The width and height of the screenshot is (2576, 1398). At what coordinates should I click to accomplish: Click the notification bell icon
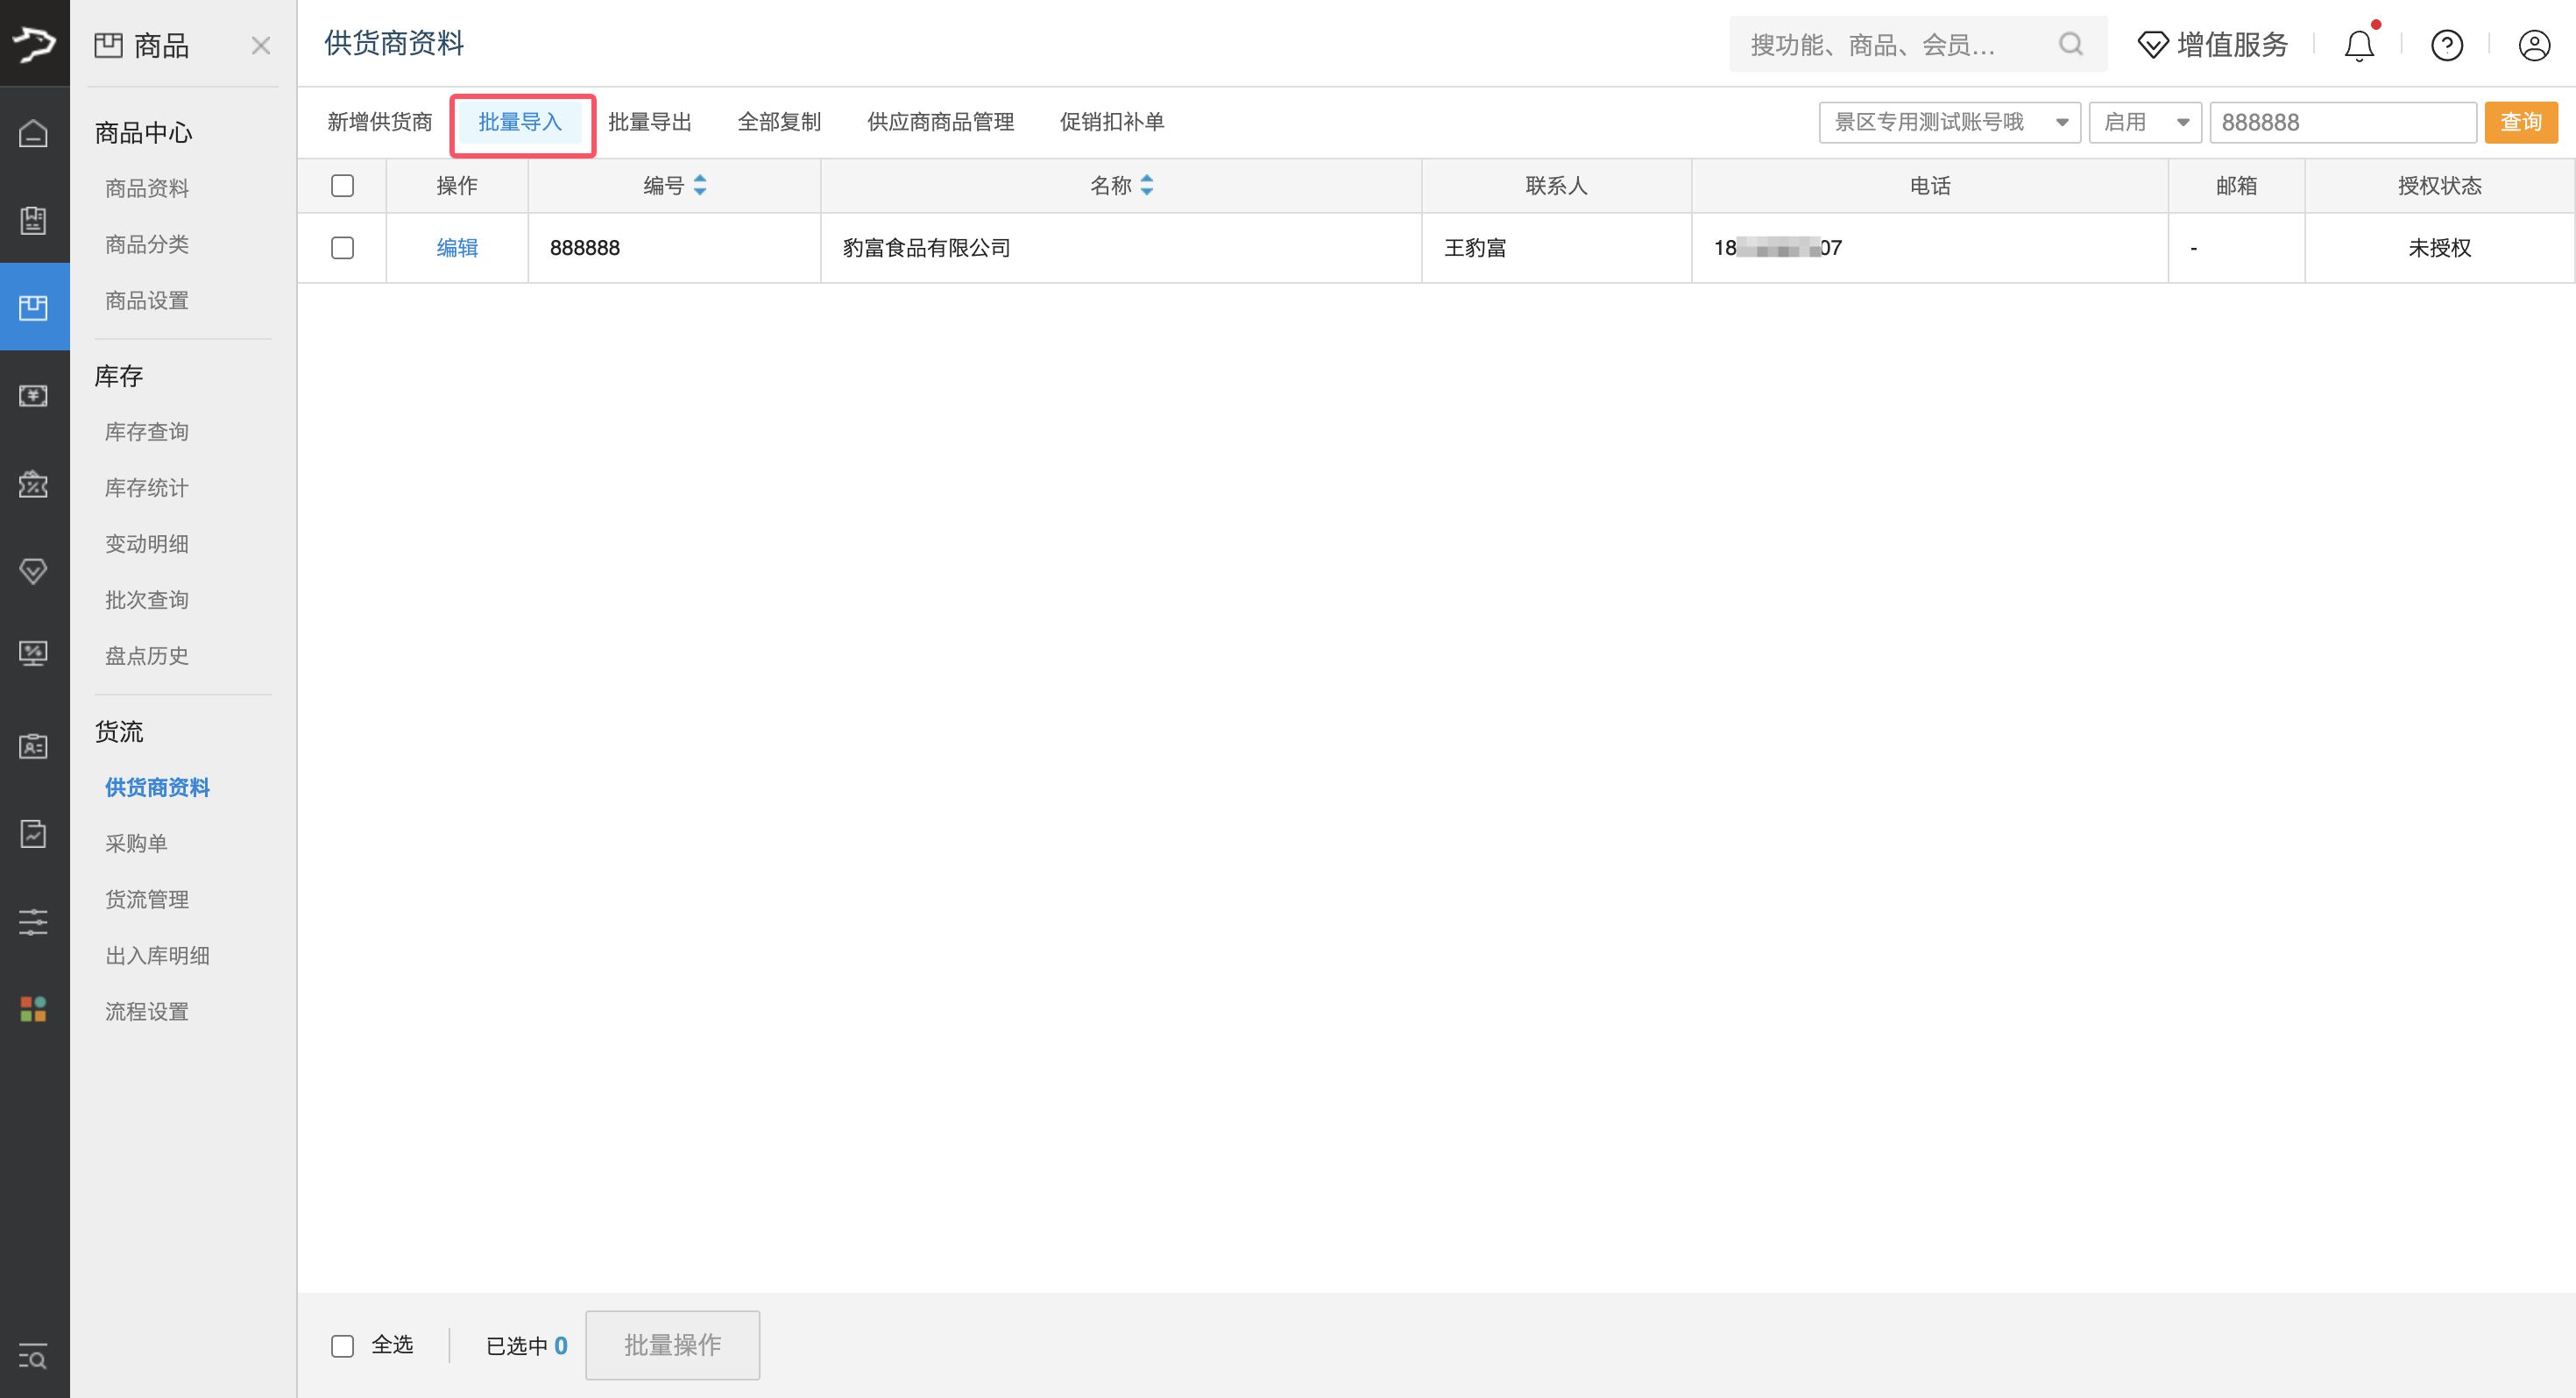pos(2358,45)
